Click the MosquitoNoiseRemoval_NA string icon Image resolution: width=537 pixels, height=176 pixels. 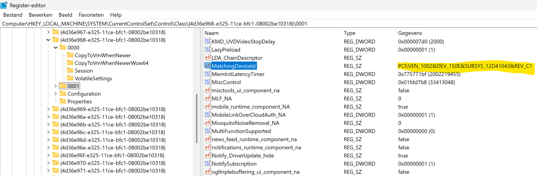(208, 123)
